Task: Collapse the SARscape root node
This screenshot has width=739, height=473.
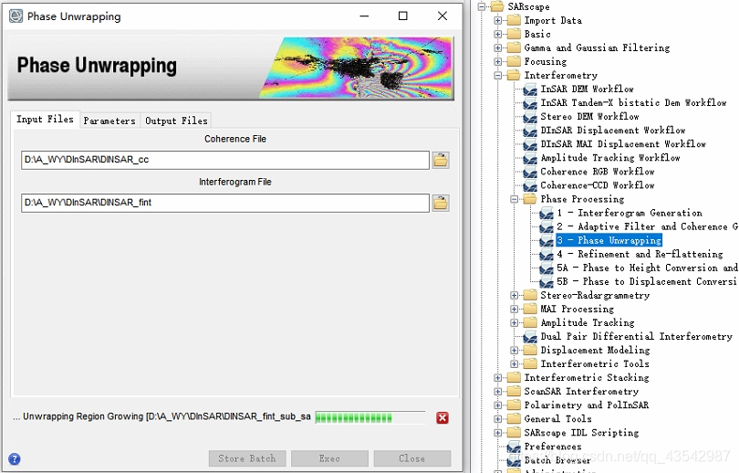Action: point(481,6)
